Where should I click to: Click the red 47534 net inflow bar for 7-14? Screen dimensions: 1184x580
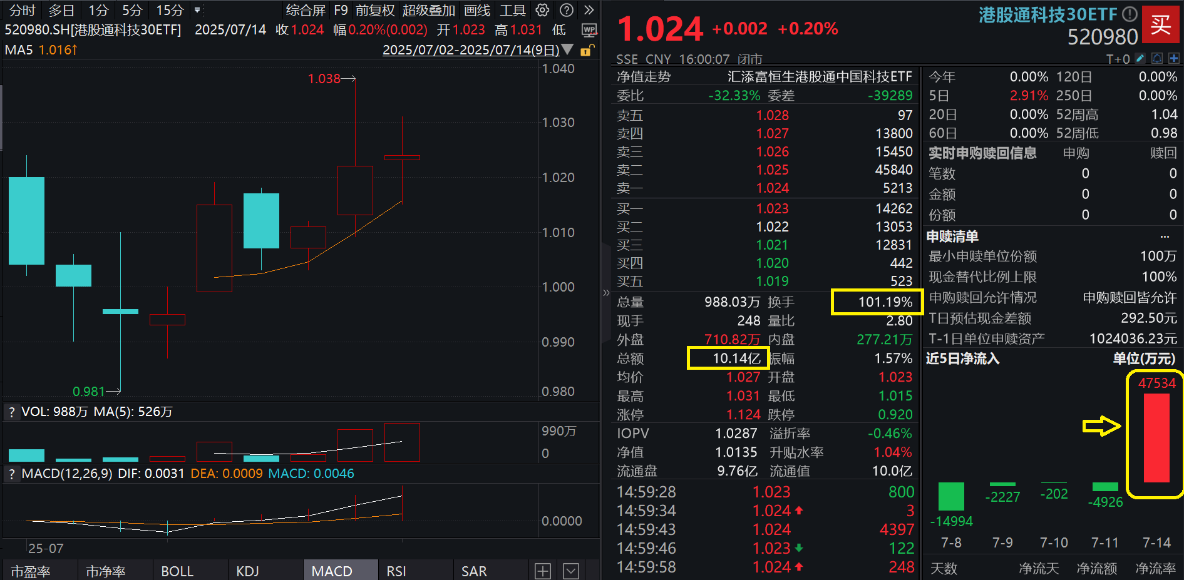[x=1155, y=438]
